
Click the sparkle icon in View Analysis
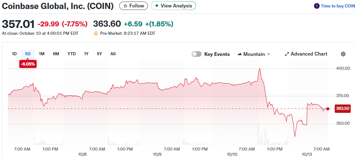pos(157,6)
